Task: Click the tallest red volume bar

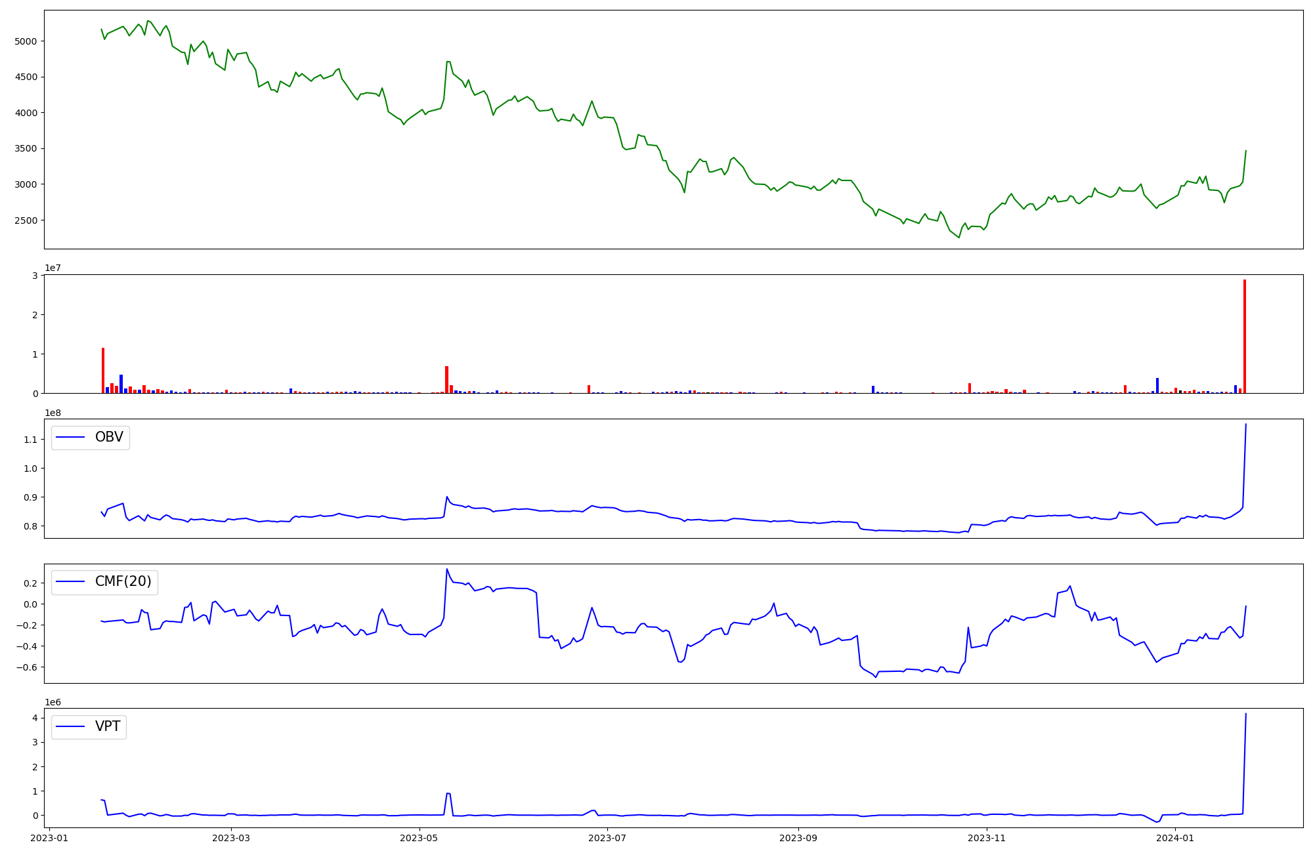Action: [x=1244, y=336]
